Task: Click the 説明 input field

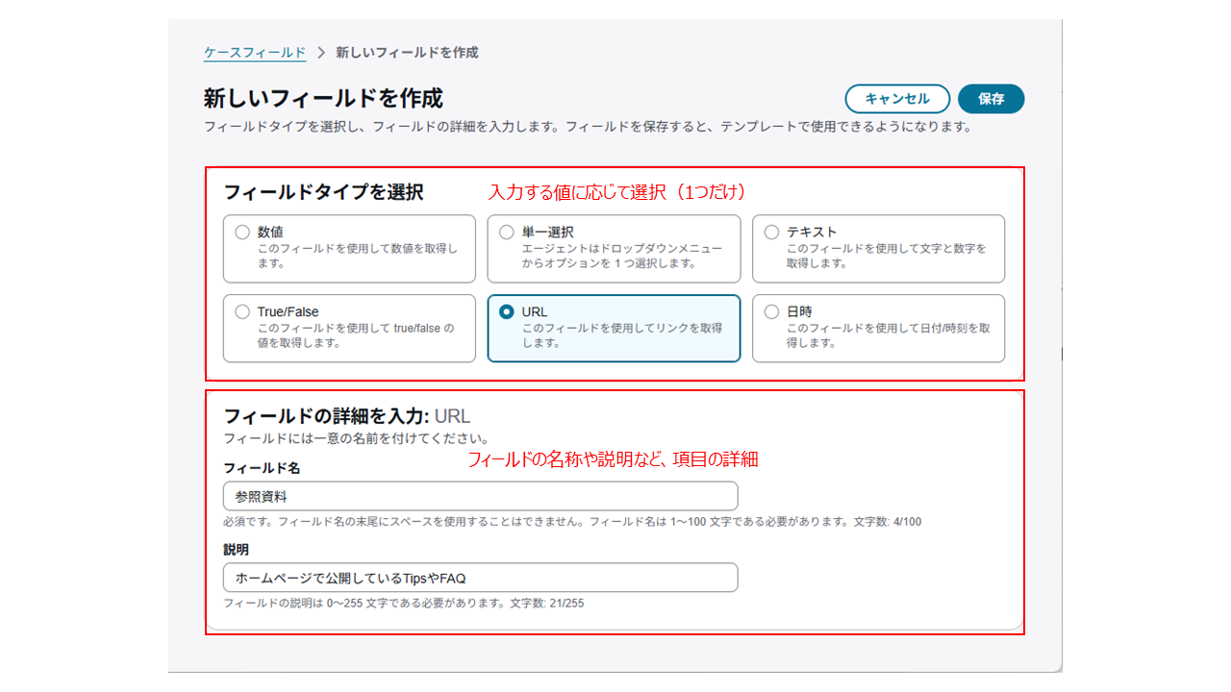Action: 480,578
